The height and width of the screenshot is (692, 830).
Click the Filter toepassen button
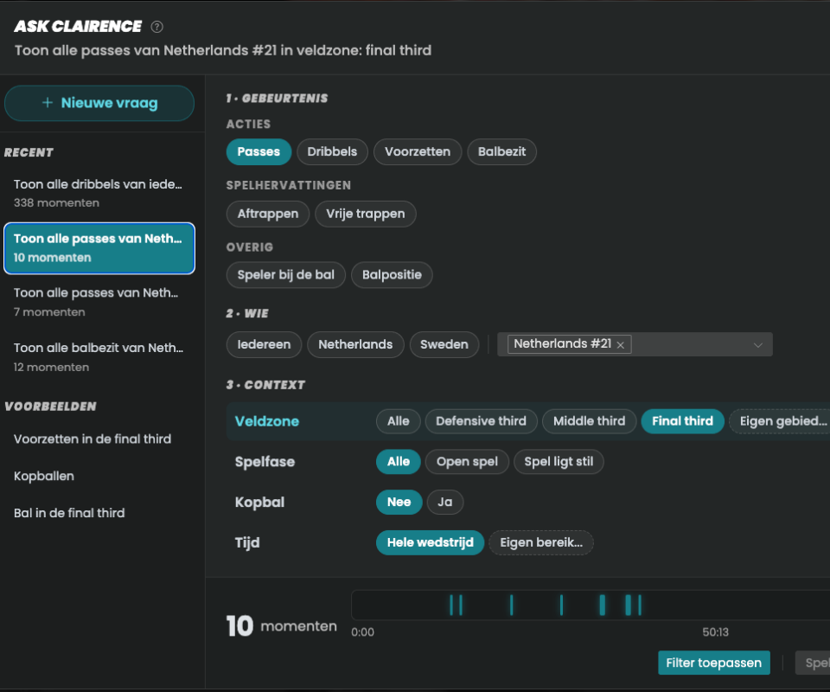click(713, 663)
